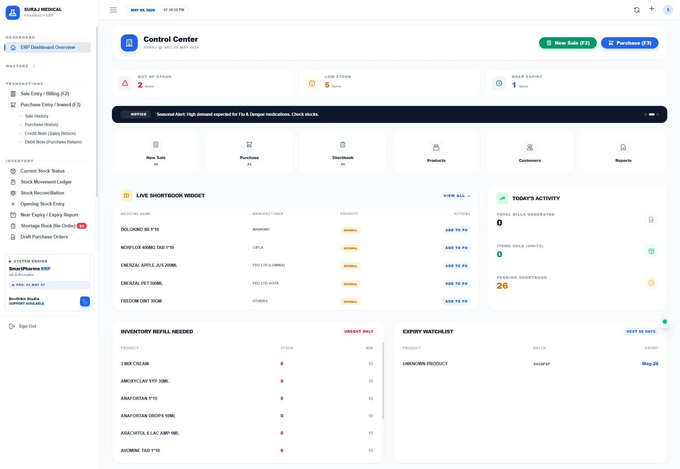Expand the Masters section

click(x=21, y=66)
